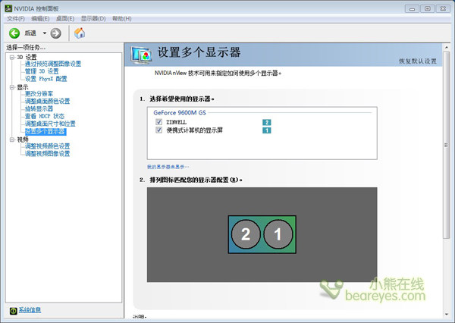The width and height of the screenshot is (455, 323).
Task: Select 查看 HDCP 状态
Action: click(45, 116)
